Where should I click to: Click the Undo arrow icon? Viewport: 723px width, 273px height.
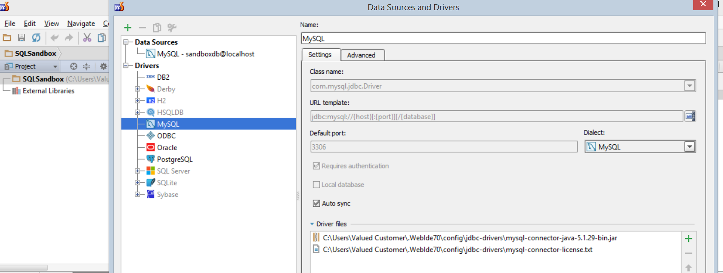click(55, 38)
